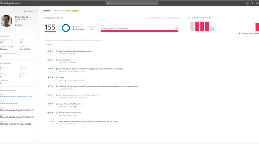Click the Top 90% in your organization legend
Screen dimensions: 259x144
point(250,34)
